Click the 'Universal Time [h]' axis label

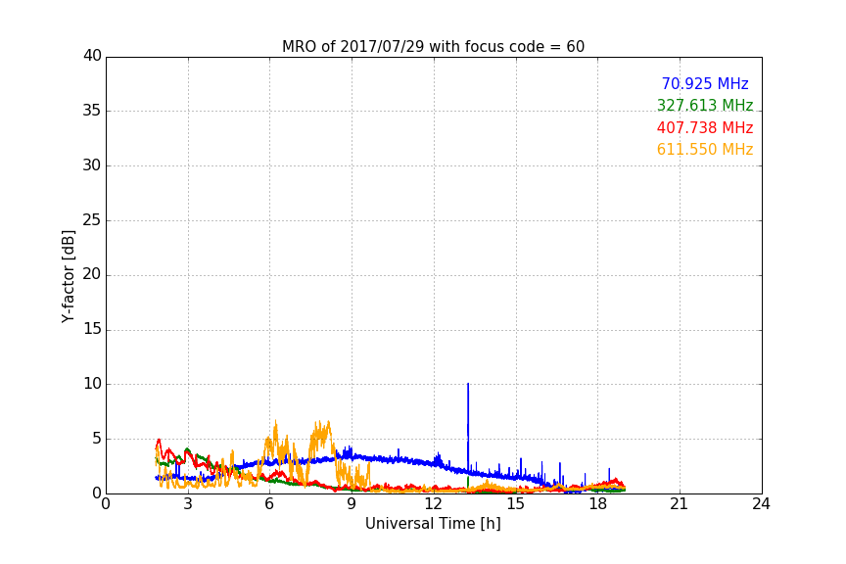433,524
